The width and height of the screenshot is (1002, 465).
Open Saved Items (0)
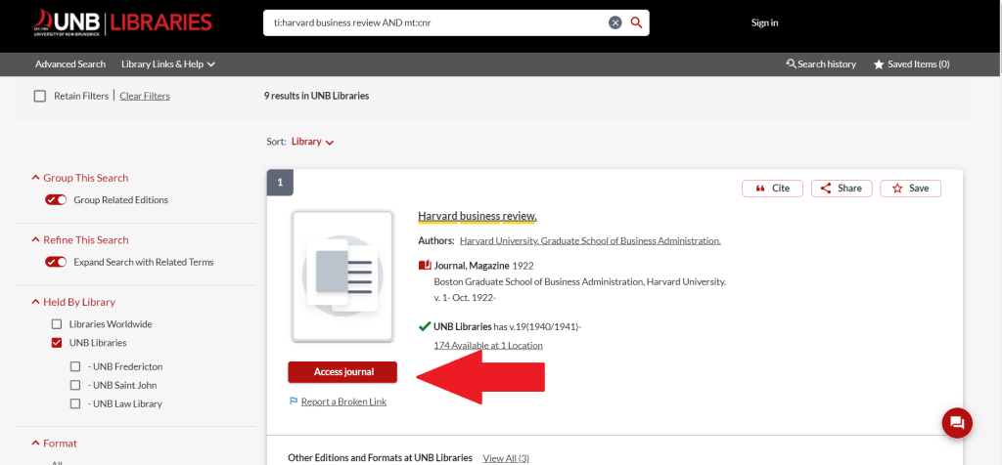click(x=911, y=64)
